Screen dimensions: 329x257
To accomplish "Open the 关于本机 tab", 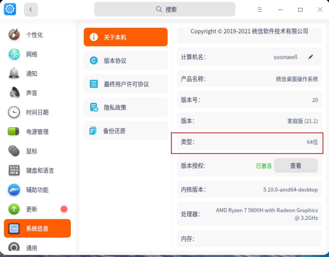I will 126,37.
